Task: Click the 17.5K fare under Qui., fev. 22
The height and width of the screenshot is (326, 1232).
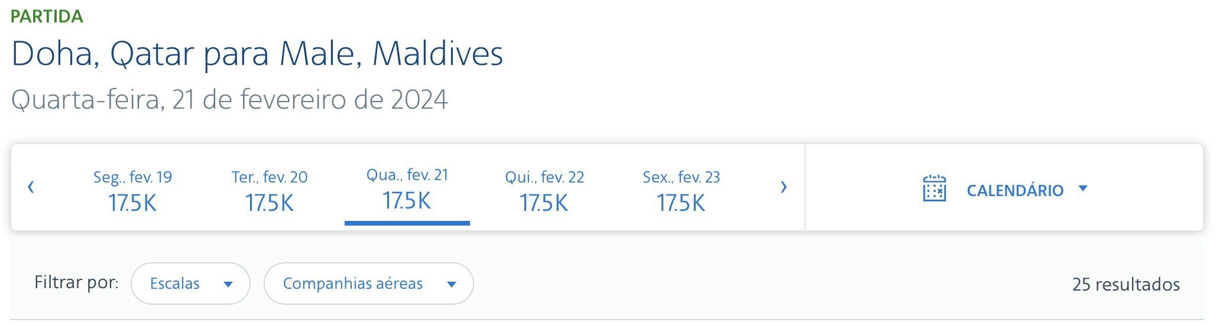Action: click(x=544, y=203)
